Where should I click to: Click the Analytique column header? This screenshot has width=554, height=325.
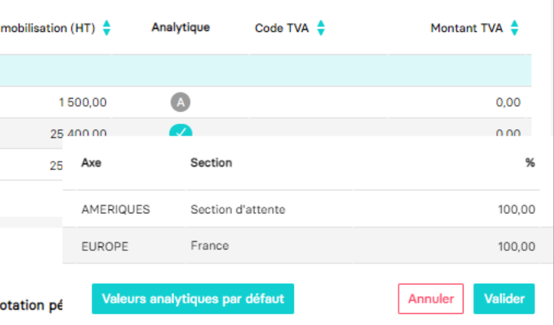click(x=180, y=27)
